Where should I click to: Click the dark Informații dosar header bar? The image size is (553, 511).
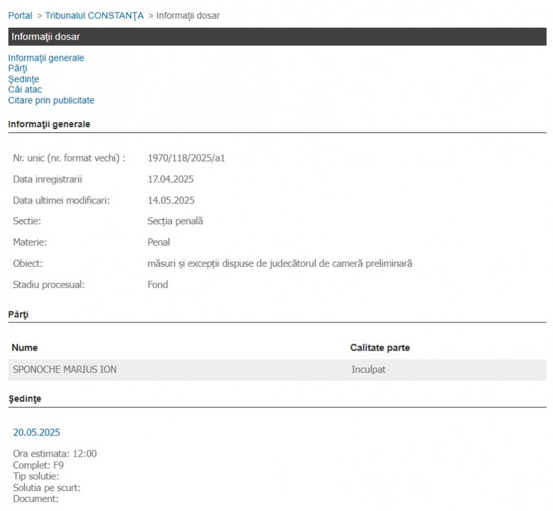(277, 37)
